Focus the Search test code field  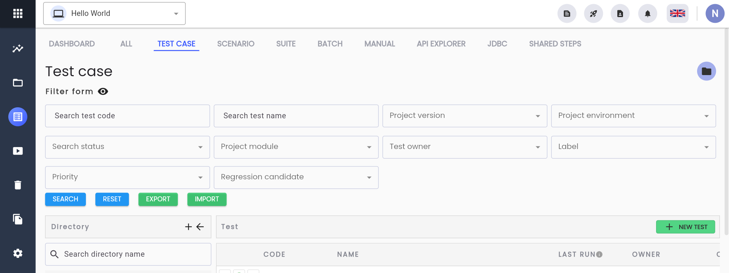127,116
